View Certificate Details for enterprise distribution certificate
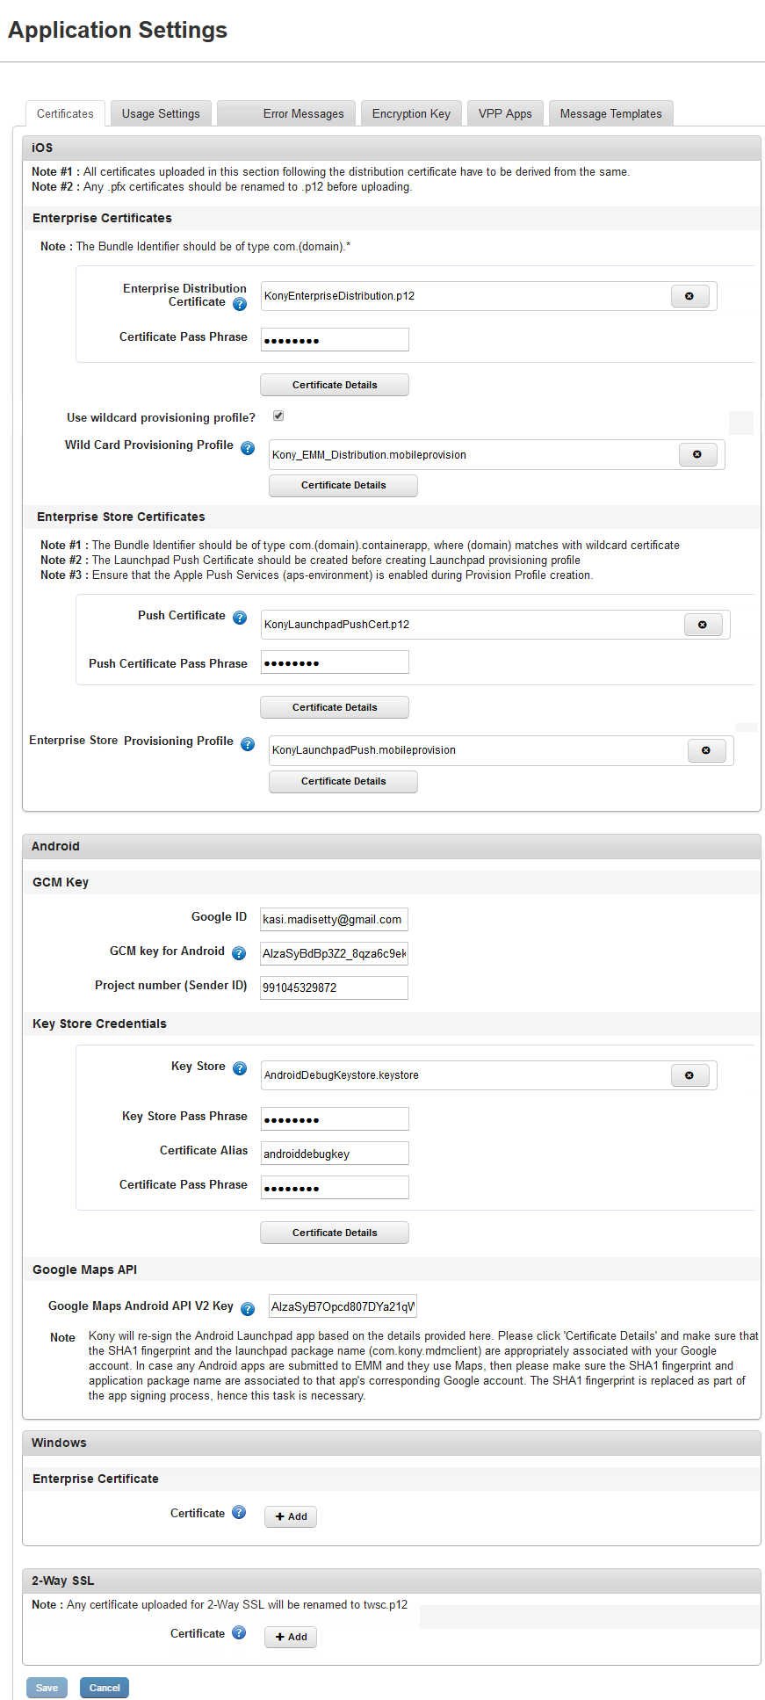 coord(335,385)
